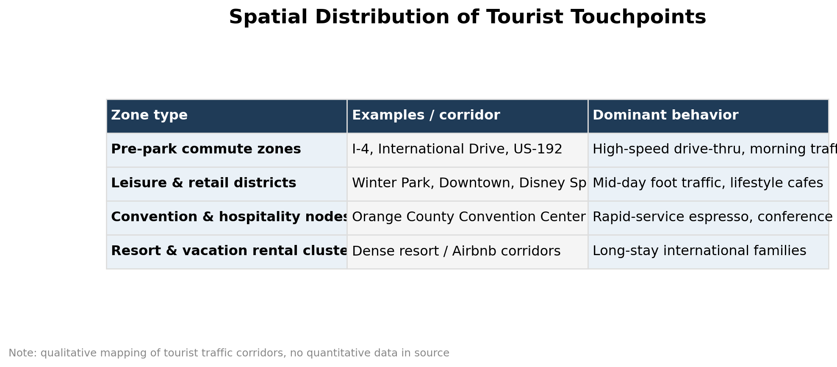Click the 'Winter Park, Downtown' examples cell

[x=467, y=184]
